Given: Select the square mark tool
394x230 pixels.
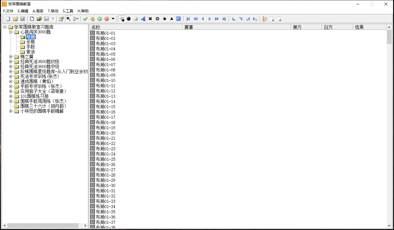Looking at the screenshot, I should [164, 19].
